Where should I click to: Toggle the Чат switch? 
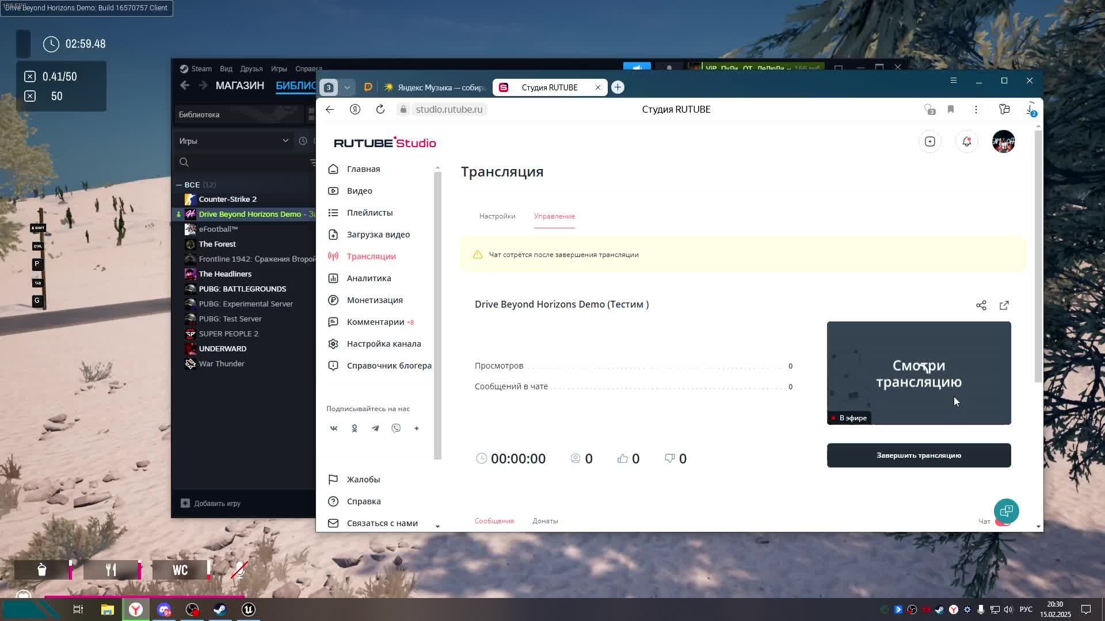tap(1003, 522)
